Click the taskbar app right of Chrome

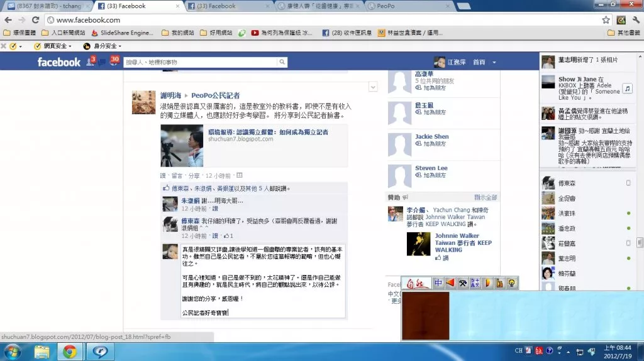(x=100, y=352)
